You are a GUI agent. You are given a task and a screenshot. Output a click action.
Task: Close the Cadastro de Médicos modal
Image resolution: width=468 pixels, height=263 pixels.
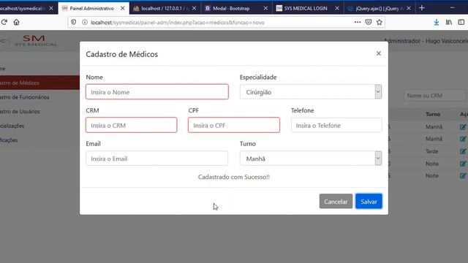[x=379, y=53]
